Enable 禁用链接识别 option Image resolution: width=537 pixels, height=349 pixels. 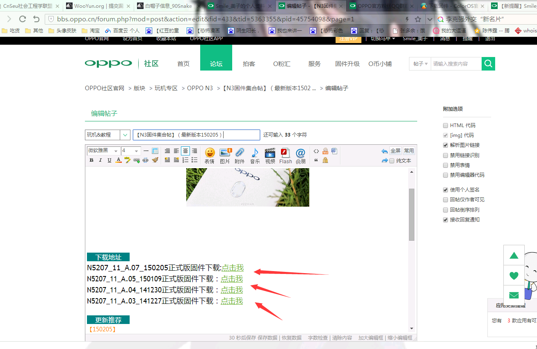pos(446,155)
